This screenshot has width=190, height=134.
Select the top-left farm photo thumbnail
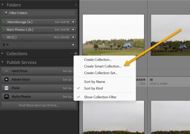point(113,35)
